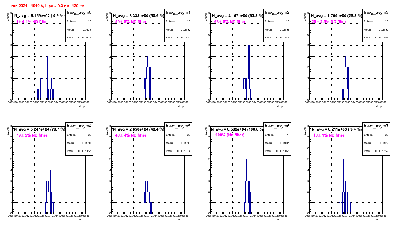This screenshot has width=396, height=227.
Task: Select the magenta 50± 5% ND filter label
Action: click(131, 22)
